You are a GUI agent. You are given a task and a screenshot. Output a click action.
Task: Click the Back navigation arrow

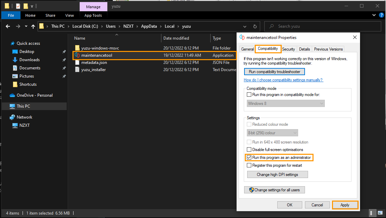click(x=8, y=26)
